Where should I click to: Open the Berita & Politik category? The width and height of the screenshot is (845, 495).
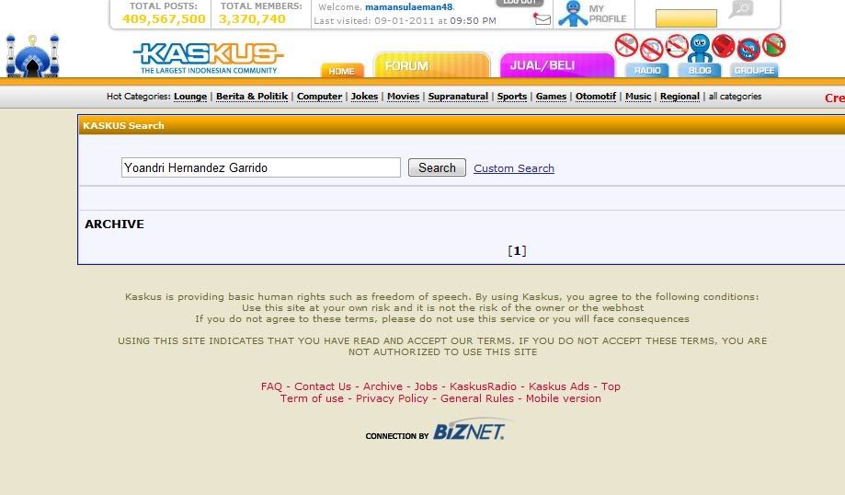point(252,96)
